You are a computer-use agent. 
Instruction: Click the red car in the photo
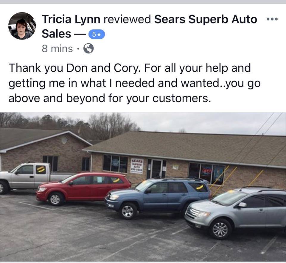(83, 189)
